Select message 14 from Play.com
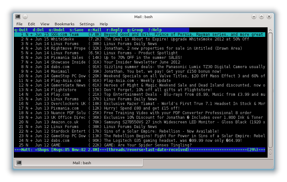 point(140,94)
